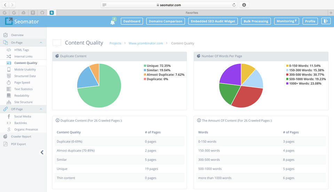Click the Text Statistics lines icon
This screenshot has width=334, height=192.
(x=9, y=89)
